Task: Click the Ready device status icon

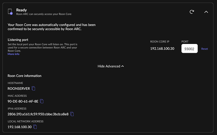Action: tap(10, 12)
